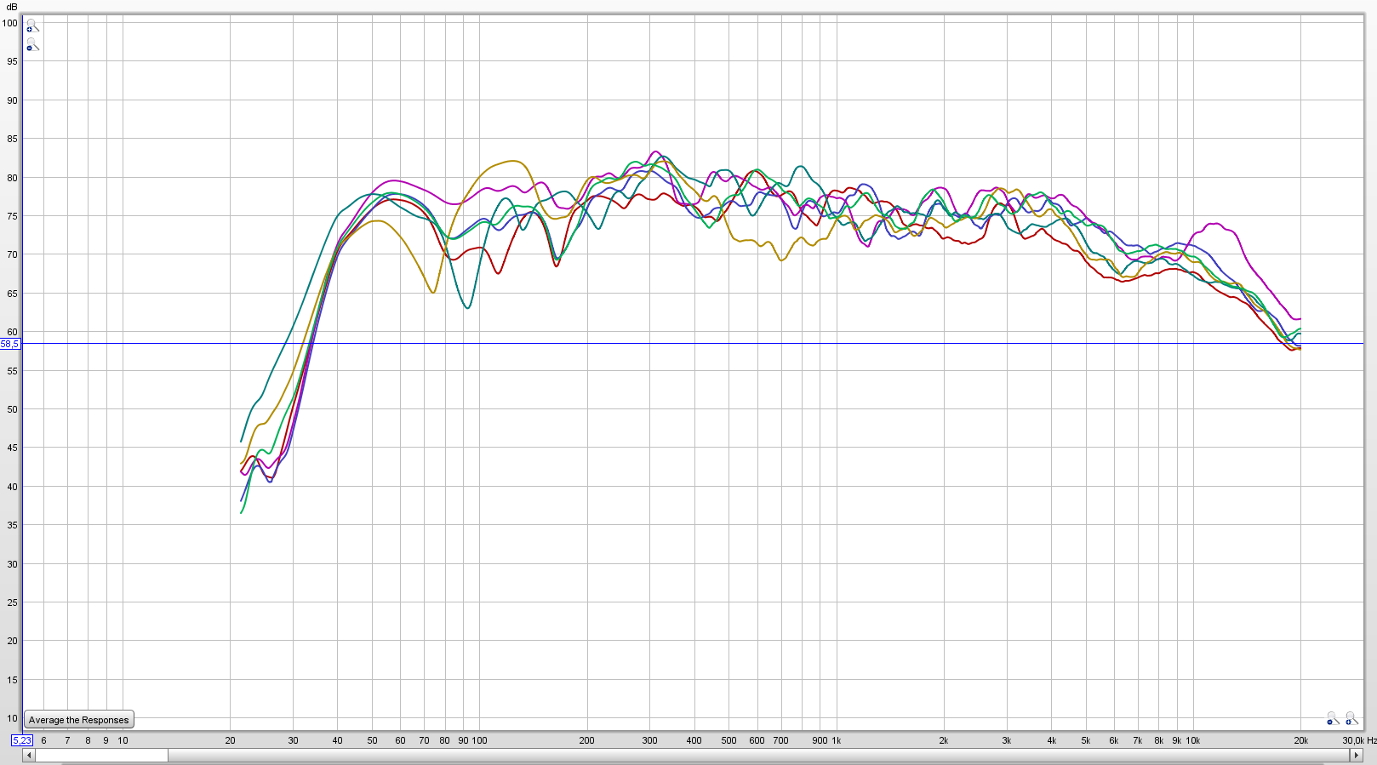Zoom in the vertical dB axis
Image resolution: width=1377 pixels, height=765 pixels.
[x=32, y=26]
